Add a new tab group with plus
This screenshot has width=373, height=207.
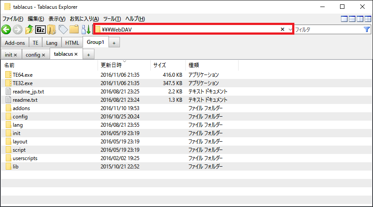coord(114,43)
